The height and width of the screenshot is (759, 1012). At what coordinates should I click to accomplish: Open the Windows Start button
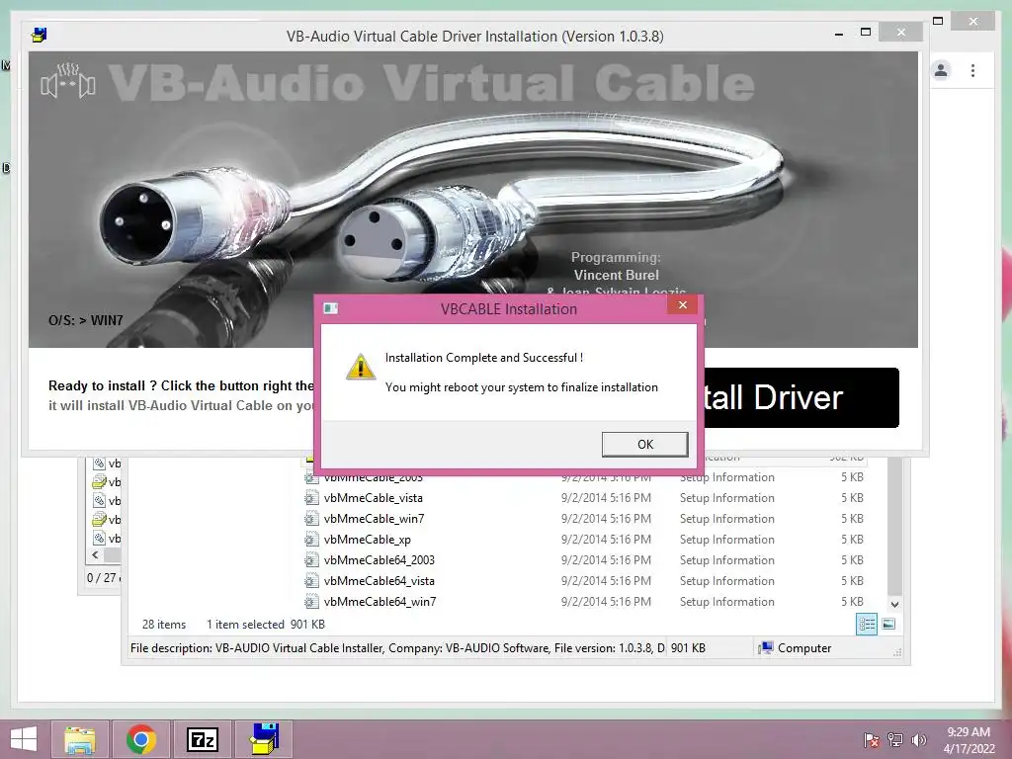click(x=24, y=739)
